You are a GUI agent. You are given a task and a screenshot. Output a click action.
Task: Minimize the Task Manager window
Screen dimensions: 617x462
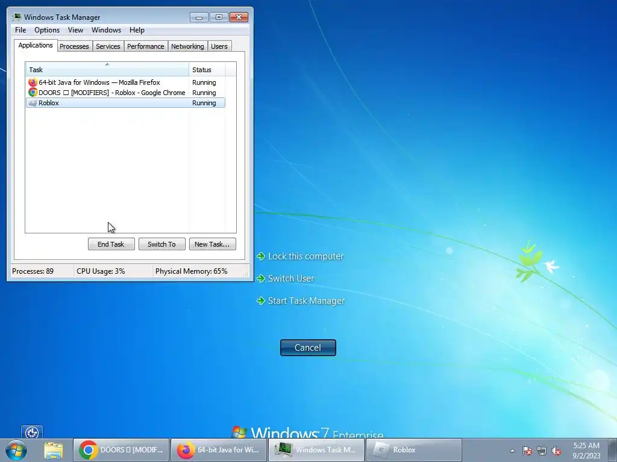(199, 17)
